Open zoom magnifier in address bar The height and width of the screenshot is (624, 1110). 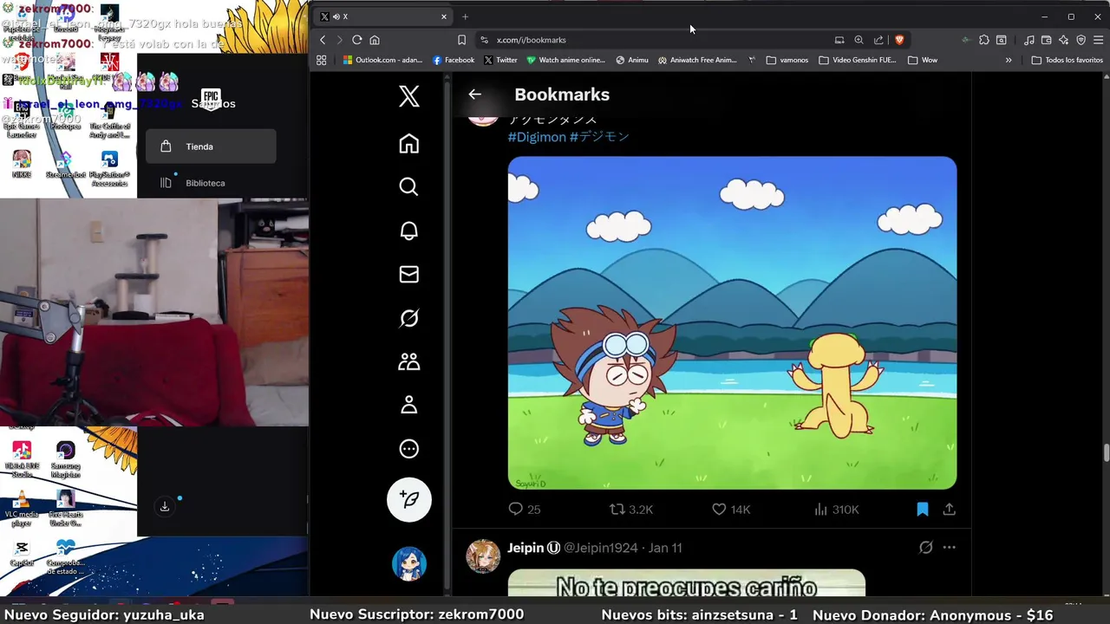(859, 40)
